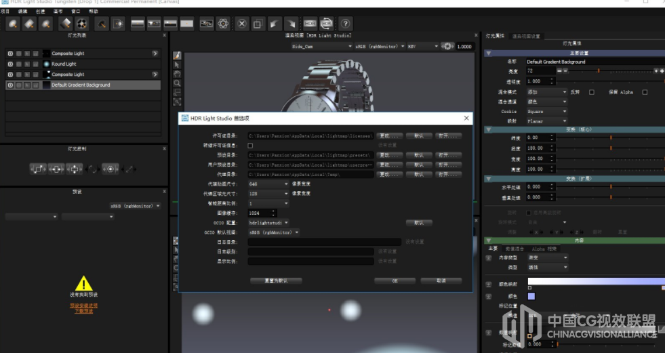Click the duplicate light overlapping squares icon
Viewport: 665px width, 353px height.
tap(258, 24)
